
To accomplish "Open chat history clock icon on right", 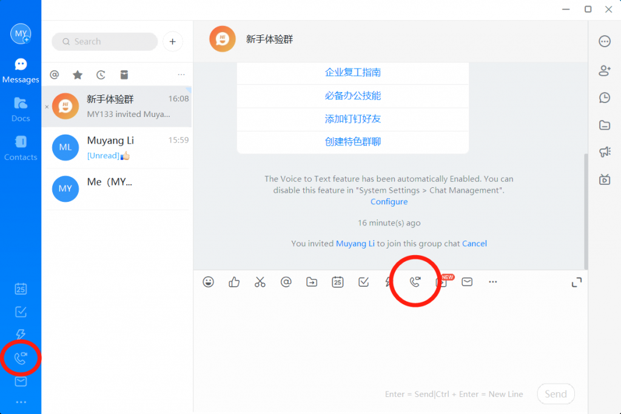I will tap(605, 98).
